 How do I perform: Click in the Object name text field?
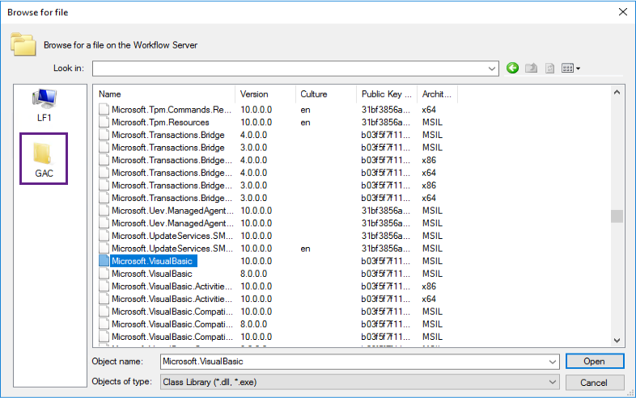click(348, 362)
